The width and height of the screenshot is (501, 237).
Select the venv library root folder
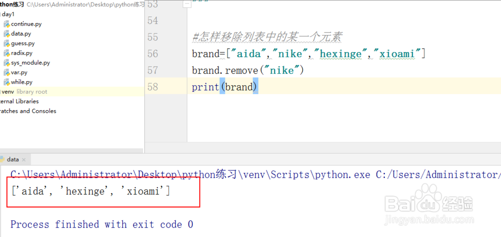8,92
